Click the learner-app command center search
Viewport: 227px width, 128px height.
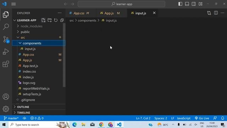(121, 4)
